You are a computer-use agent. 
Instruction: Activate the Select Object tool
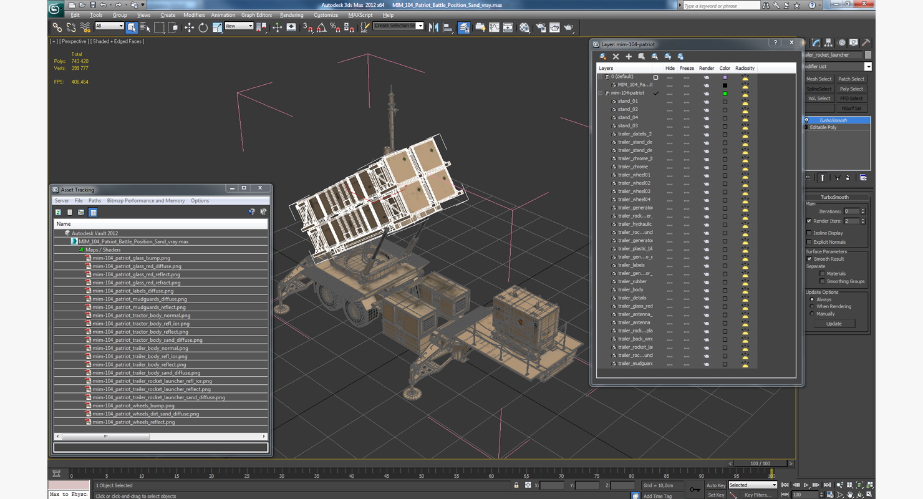point(132,27)
